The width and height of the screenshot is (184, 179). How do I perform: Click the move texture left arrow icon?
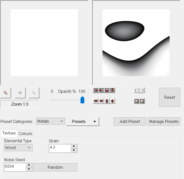pos(96,90)
